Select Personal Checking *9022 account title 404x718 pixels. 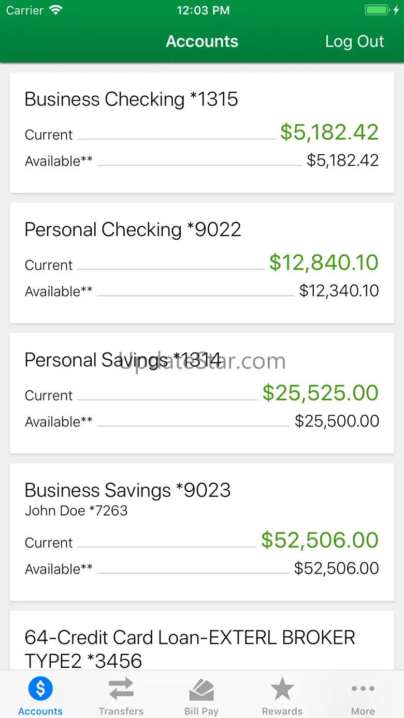click(x=133, y=230)
